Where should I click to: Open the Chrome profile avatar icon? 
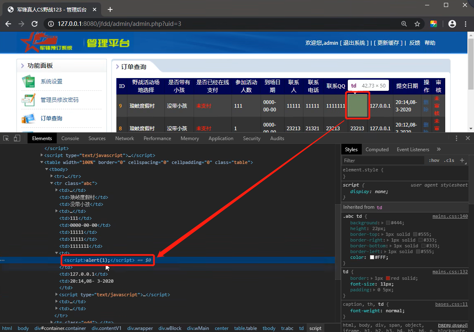(452, 24)
